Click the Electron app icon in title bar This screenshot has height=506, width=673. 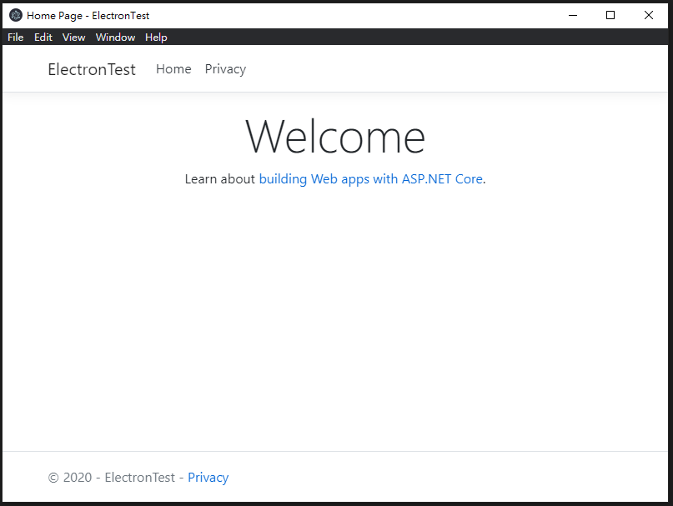(x=16, y=16)
